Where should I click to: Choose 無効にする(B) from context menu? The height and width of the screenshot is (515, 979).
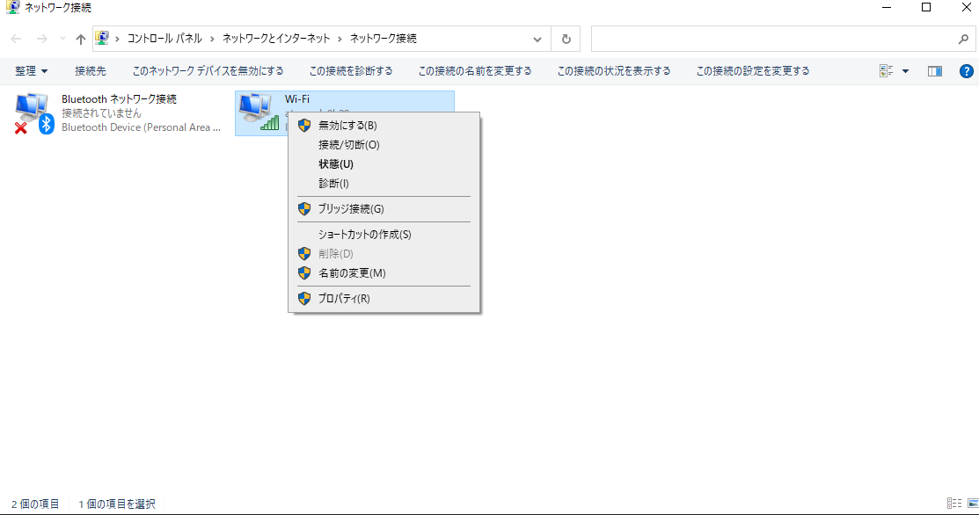pyautogui.click(x=347, y=126)
